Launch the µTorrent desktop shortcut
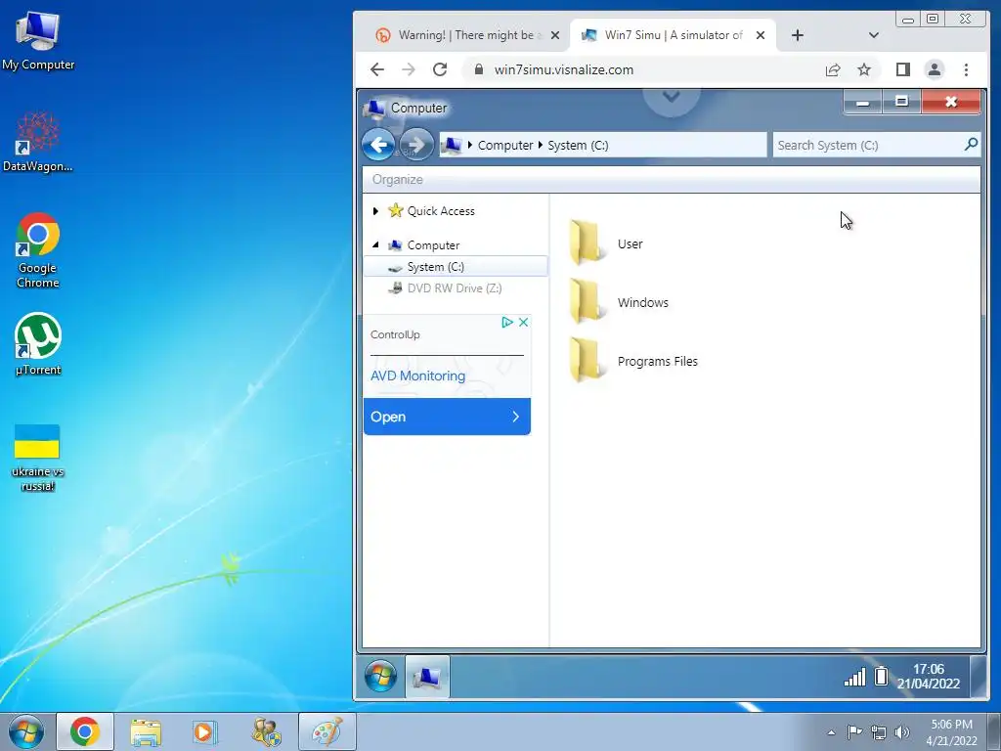The width and height of the screenshot is (1001, 751). coord(38,343)
